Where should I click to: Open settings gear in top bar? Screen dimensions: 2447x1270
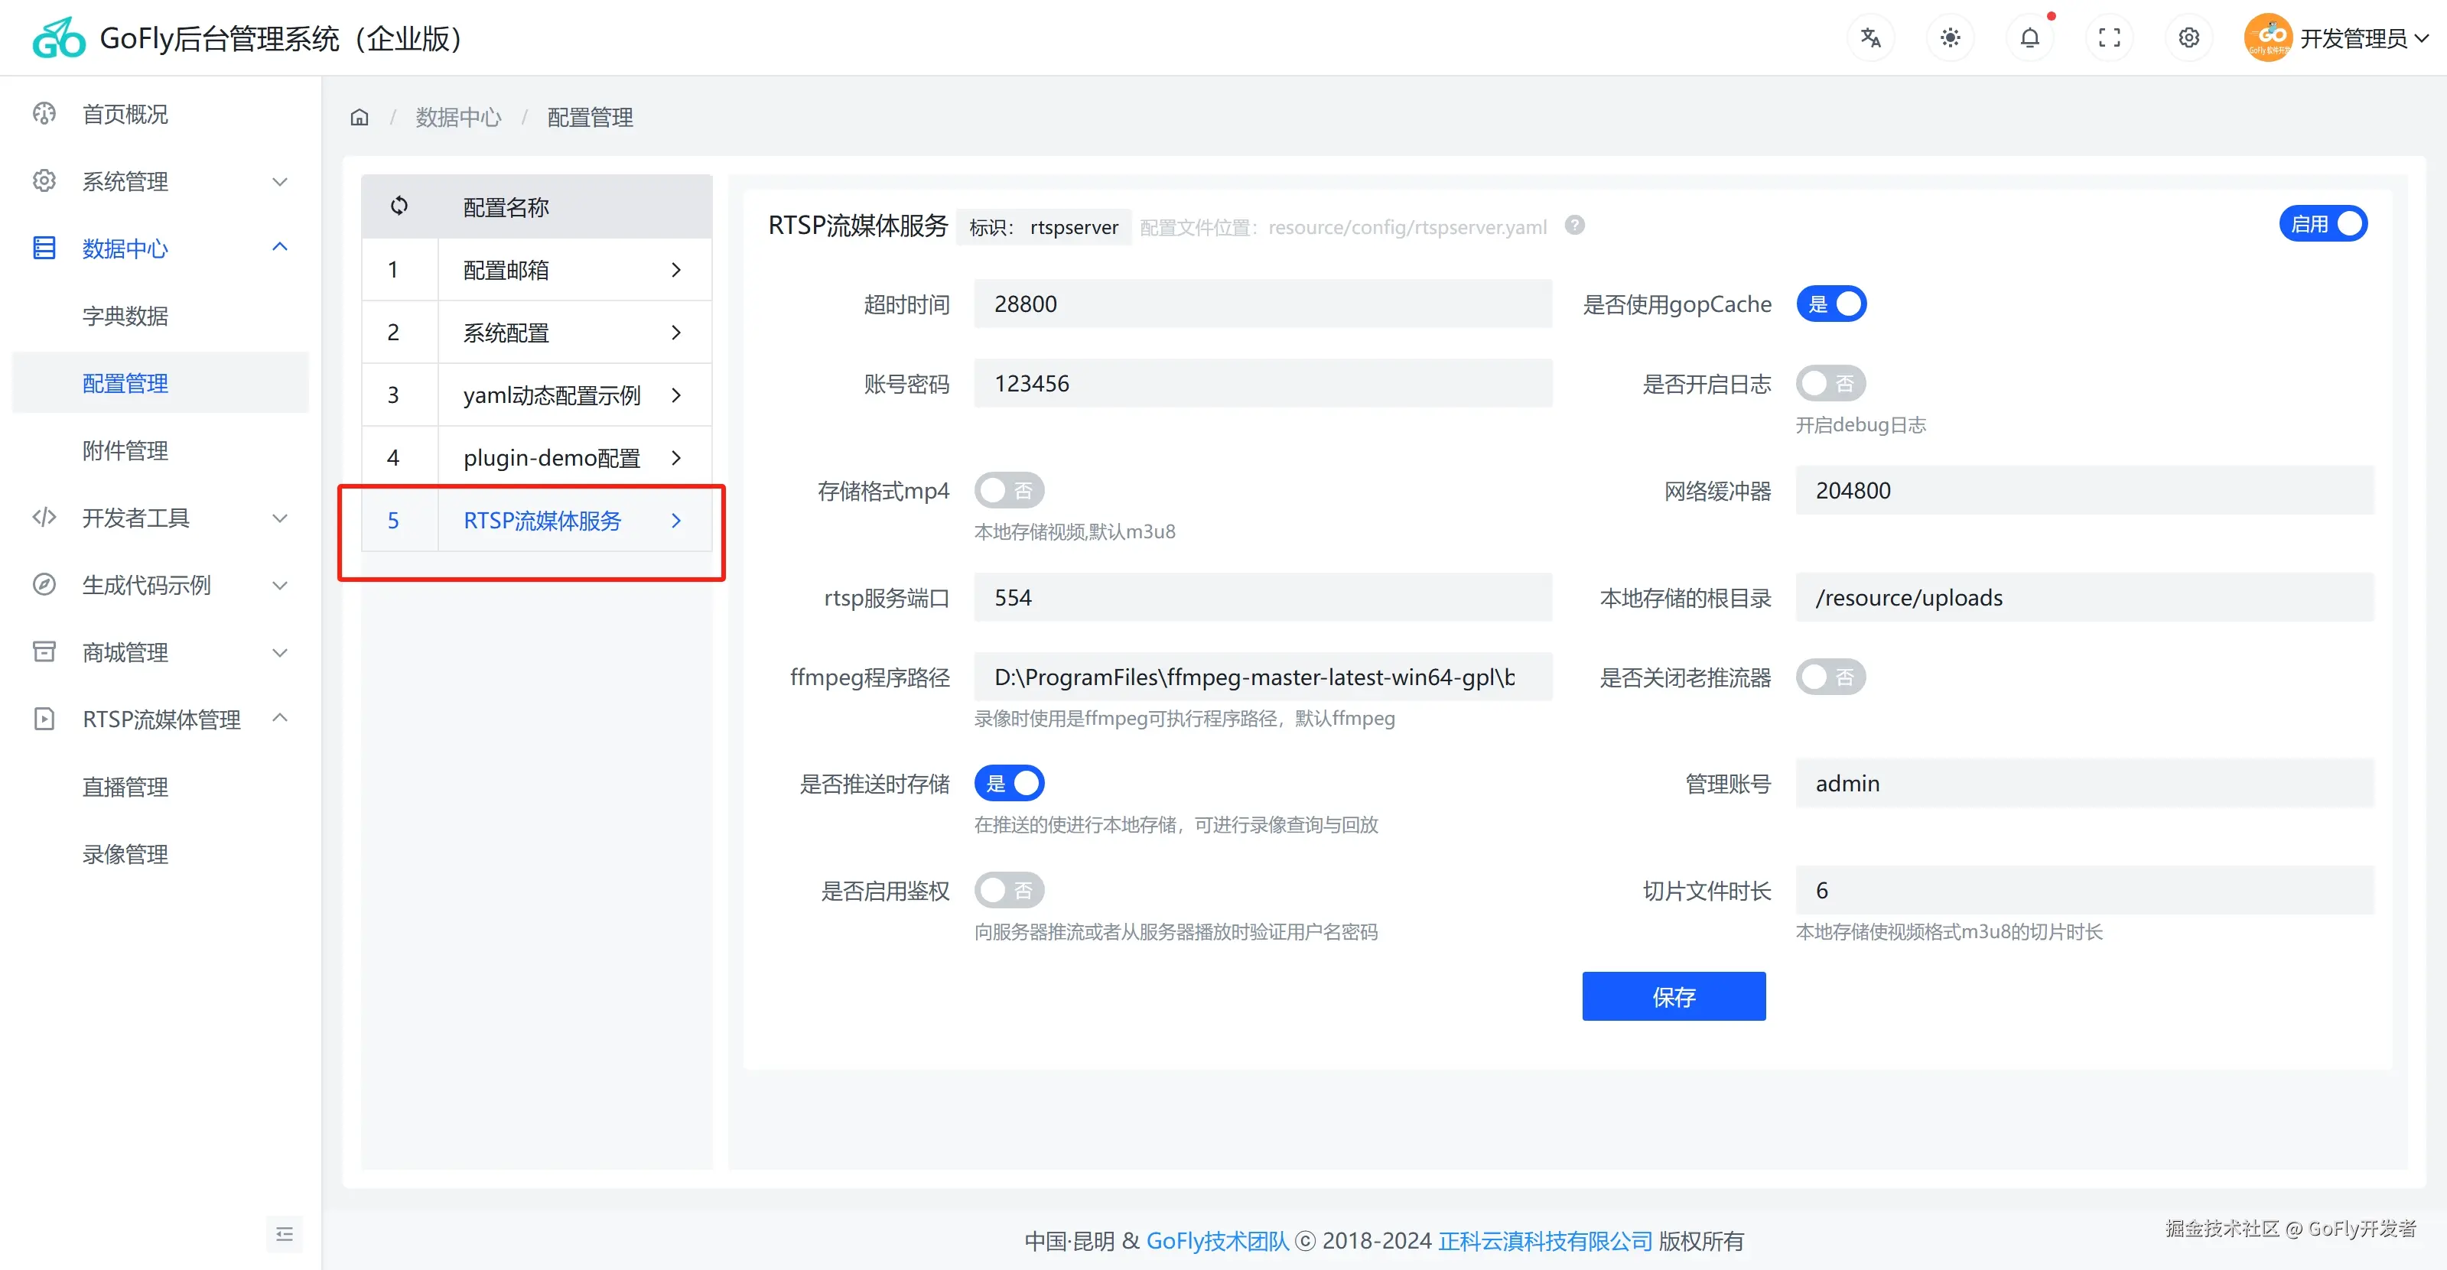point(2188,38)
